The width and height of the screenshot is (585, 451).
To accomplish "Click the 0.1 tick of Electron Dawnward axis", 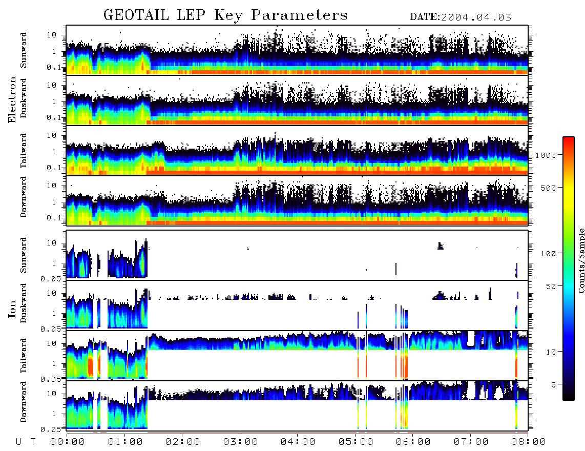I will pos(54,218).
